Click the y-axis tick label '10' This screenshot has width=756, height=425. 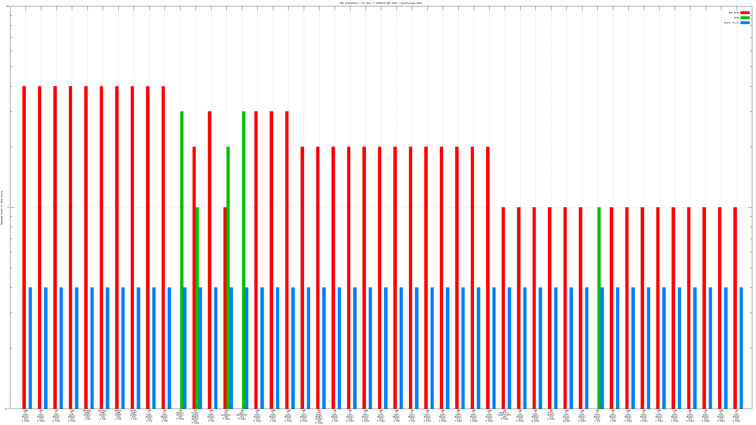click(x=7, y=6)
